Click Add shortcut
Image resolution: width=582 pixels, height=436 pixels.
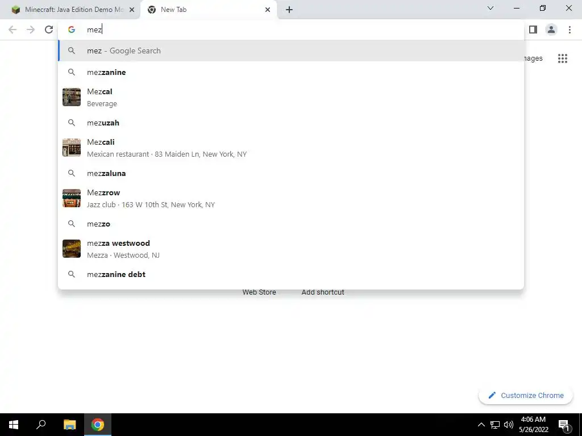click(x=323, y=292)
